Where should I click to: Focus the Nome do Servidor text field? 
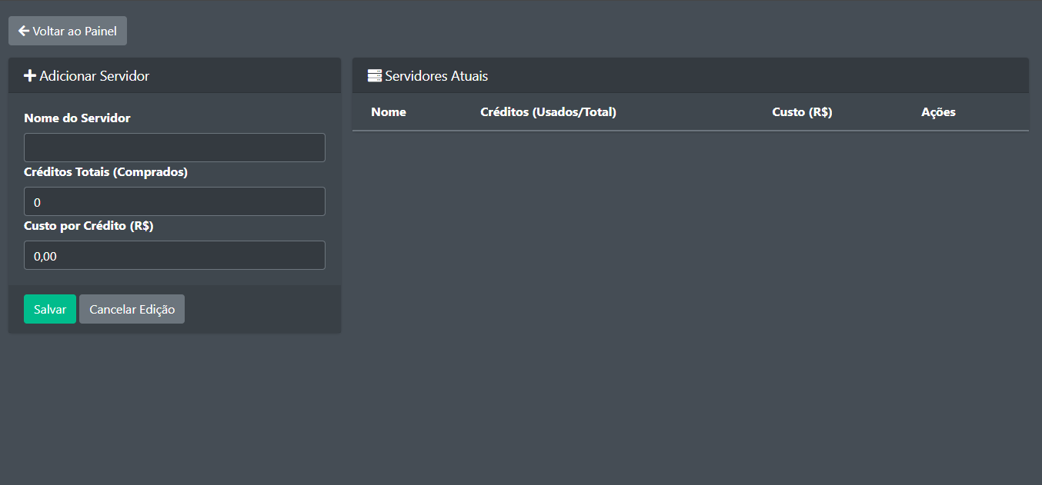(x=175, y=148)
